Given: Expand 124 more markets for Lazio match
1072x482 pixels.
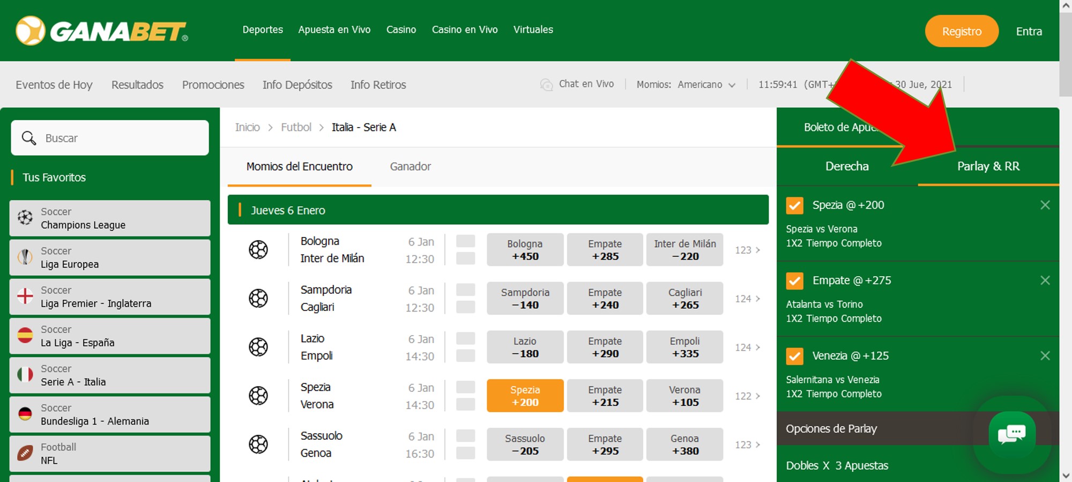Looking at the screenshot, I should tap(747, 347).
